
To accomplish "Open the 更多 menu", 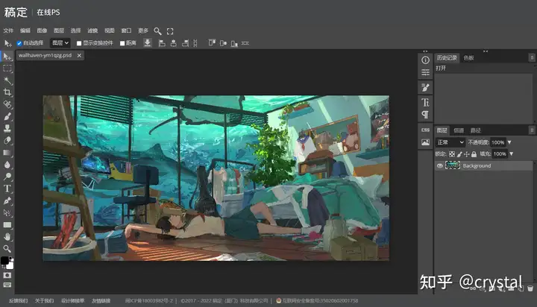I will point(142,31).
